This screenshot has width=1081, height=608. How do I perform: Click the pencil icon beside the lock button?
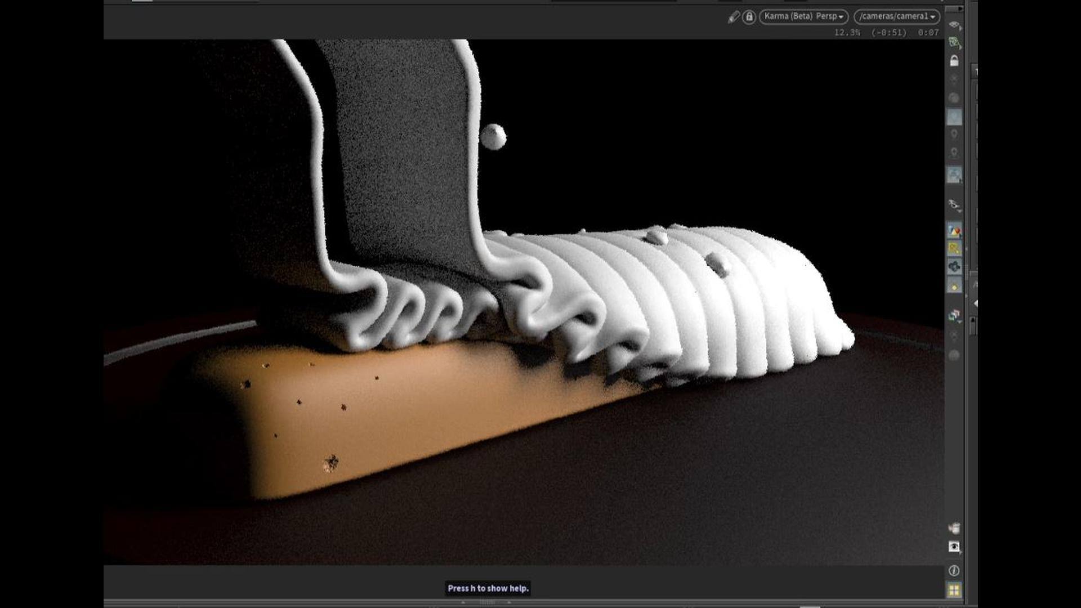pos(734,17)
